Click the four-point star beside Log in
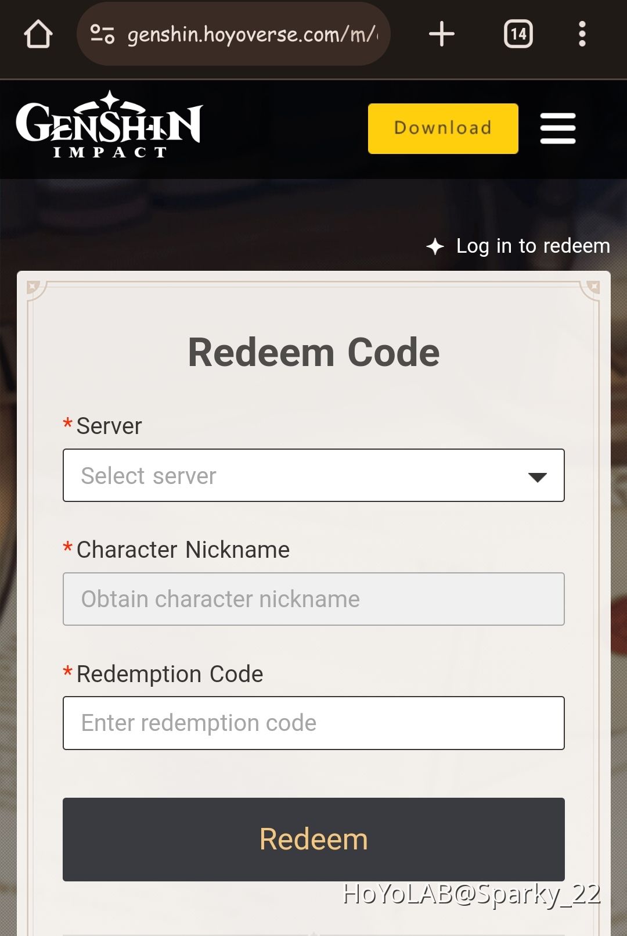Viewport: 627px width, 936px height. (x=435, y=246)
